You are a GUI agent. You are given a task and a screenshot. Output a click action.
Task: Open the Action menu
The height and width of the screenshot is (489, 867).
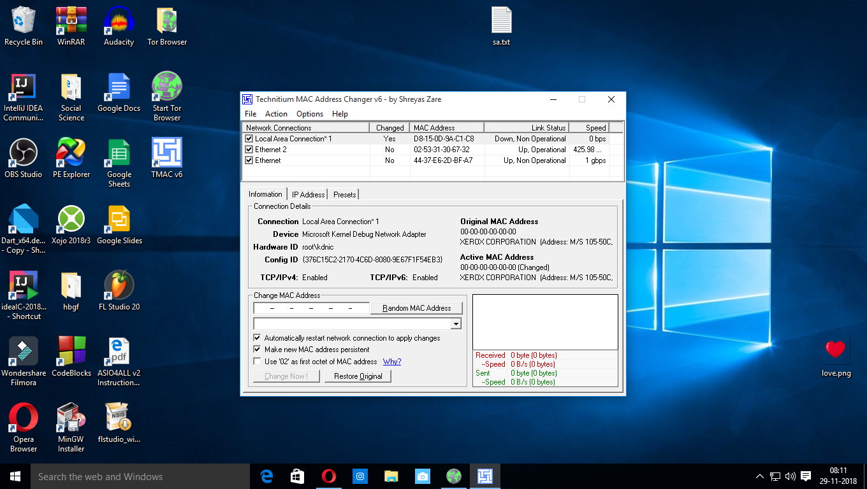coord(276,114)
